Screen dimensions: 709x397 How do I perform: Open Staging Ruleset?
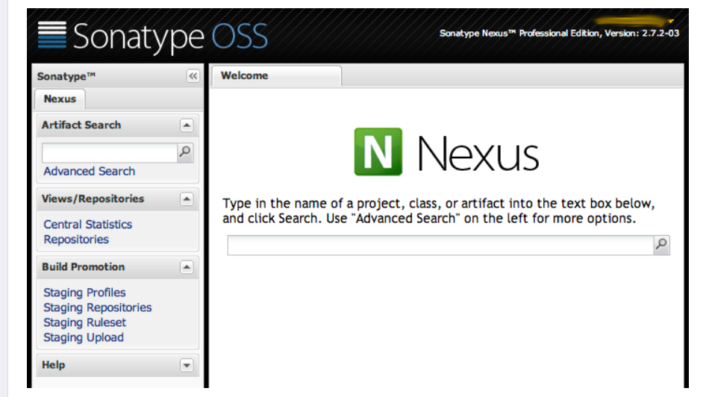click(x=84, y=322)
